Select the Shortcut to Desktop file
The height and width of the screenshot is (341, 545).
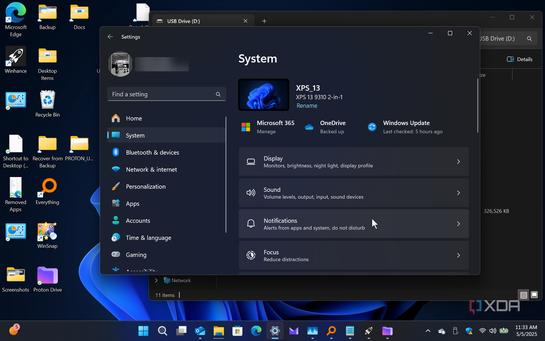pyautogui.click(x=16, y=152)
